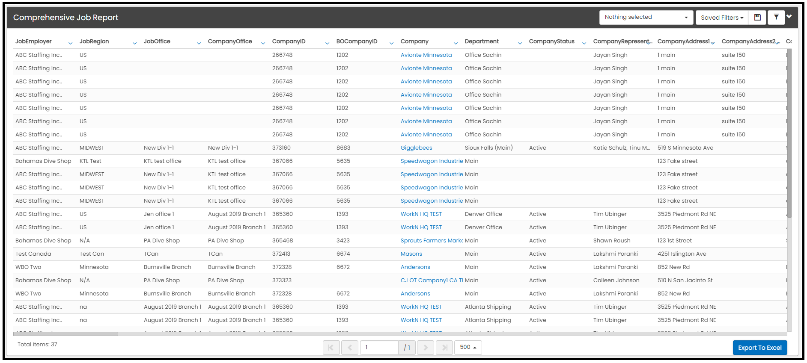Open the Saved Filters dropdown
The height and width of the screenshot is (363, 807).
[722, 18]
